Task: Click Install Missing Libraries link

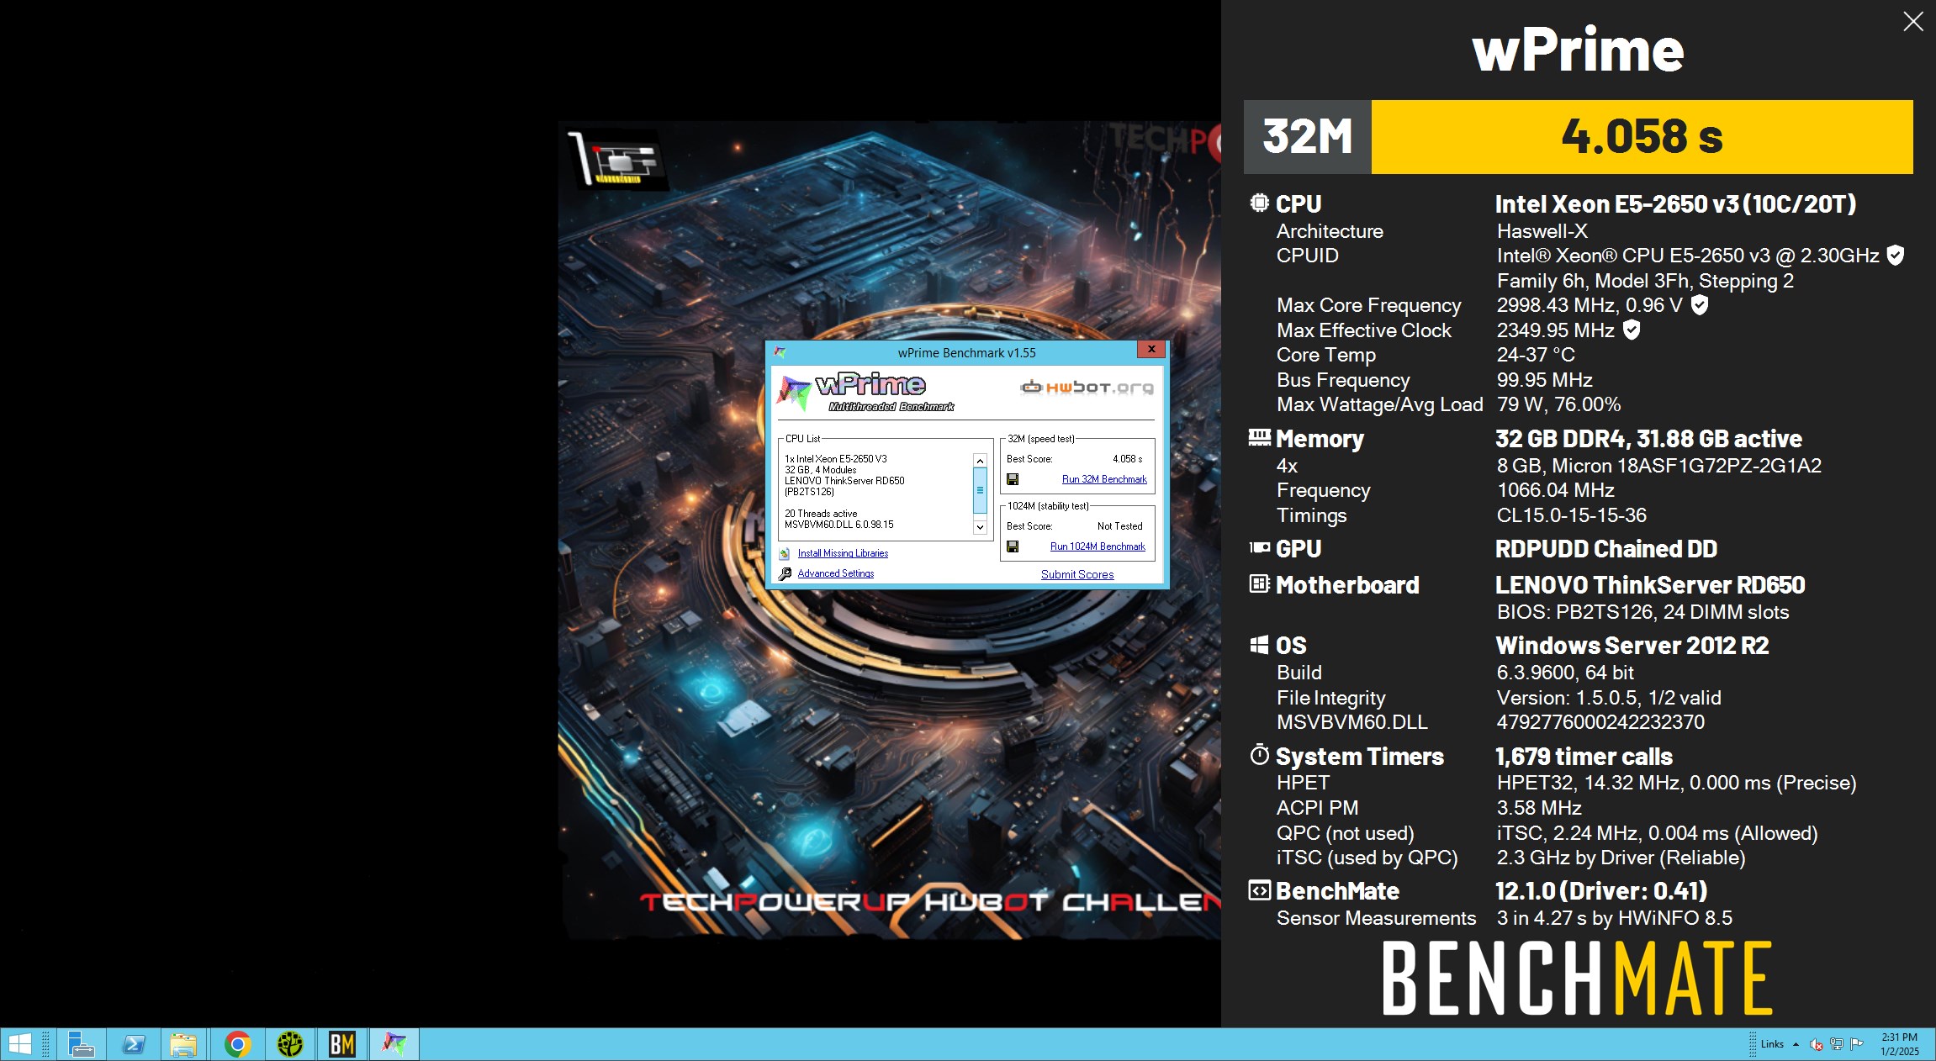Action: coord(843,553)
